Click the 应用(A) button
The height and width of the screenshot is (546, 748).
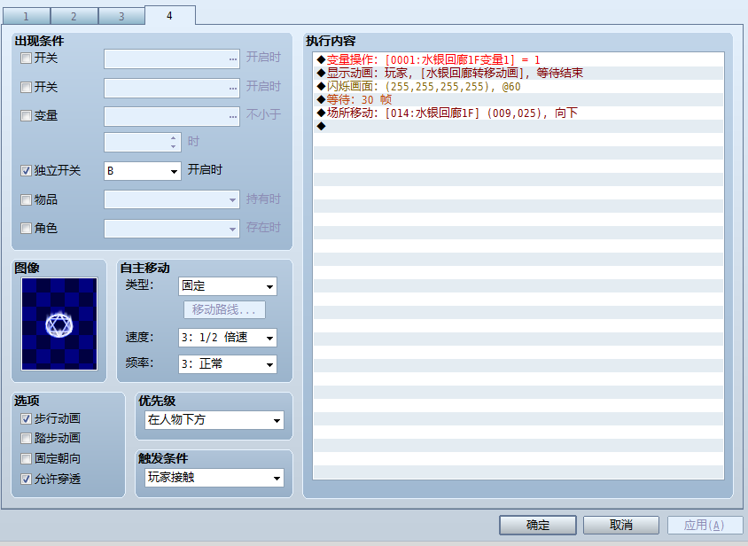tap(705, 525)
